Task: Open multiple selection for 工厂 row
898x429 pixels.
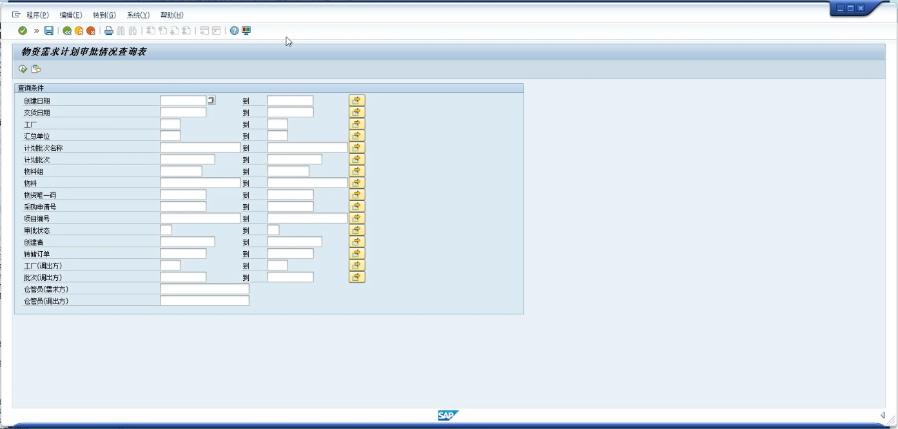Action: (x=356, y=124)
